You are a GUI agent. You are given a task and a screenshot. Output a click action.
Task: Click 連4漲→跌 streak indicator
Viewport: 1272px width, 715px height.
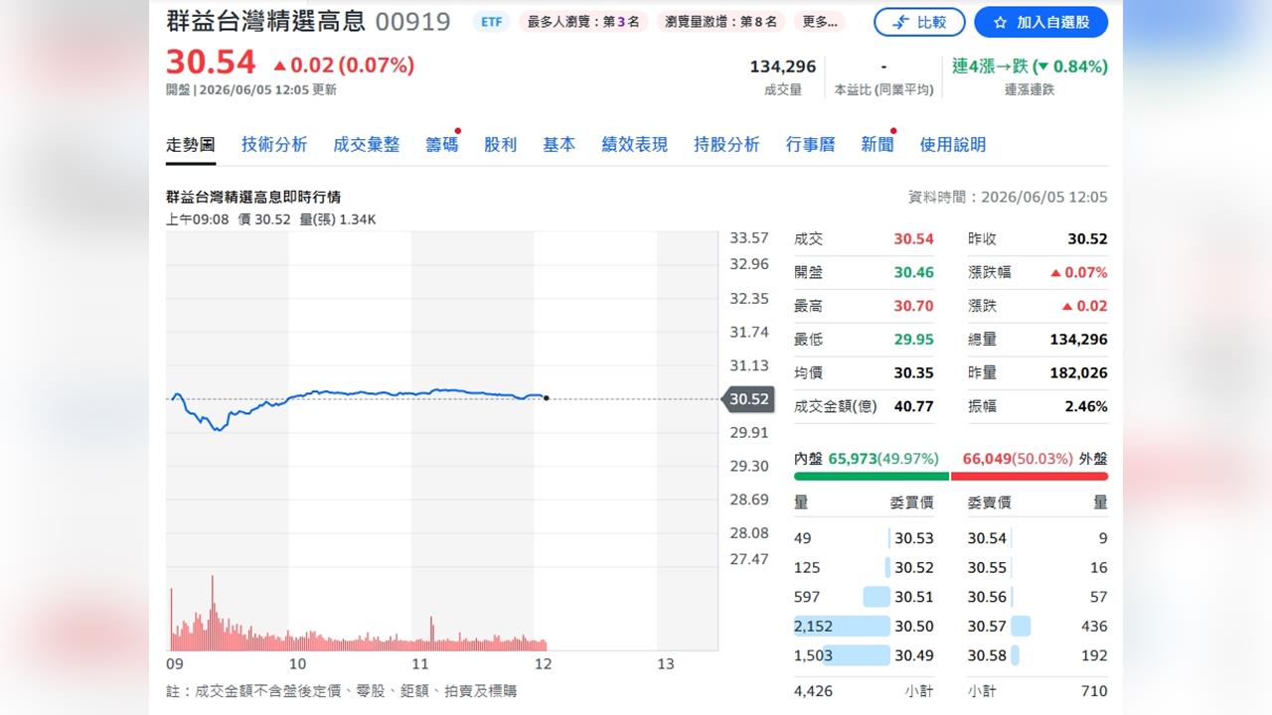point(1030,67)
